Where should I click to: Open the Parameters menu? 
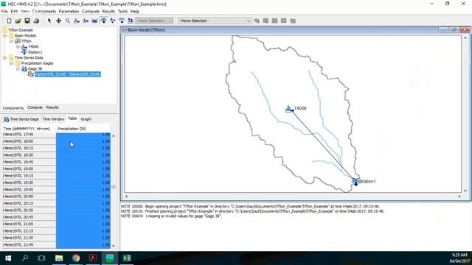[x=69, y=12]
